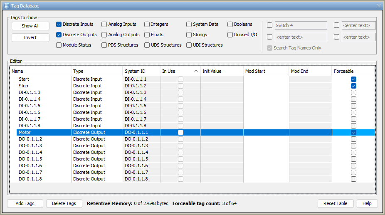Enable the Analog Inputs checkbox

tap(104, 25)
